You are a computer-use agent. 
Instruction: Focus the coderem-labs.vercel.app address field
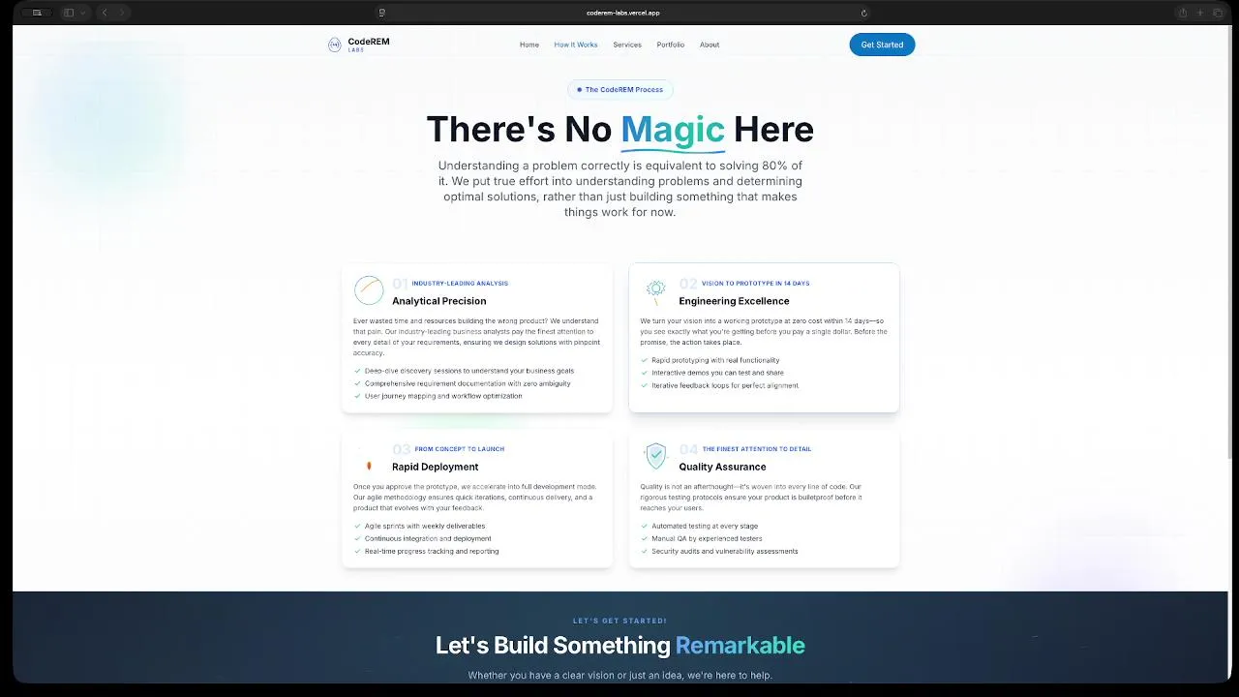point(622,13)
